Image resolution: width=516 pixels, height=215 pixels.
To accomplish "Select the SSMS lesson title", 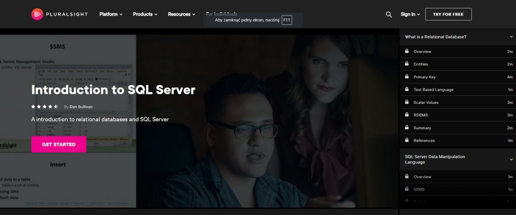I will tap(419, 189).
